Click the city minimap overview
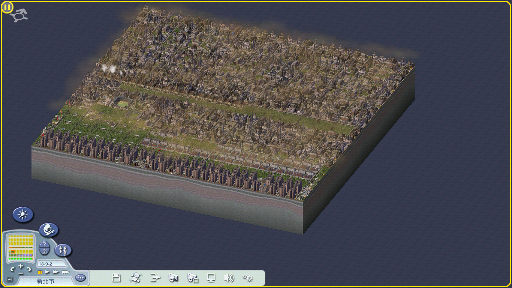Screen dimensions: 512x288 [21, 248]
